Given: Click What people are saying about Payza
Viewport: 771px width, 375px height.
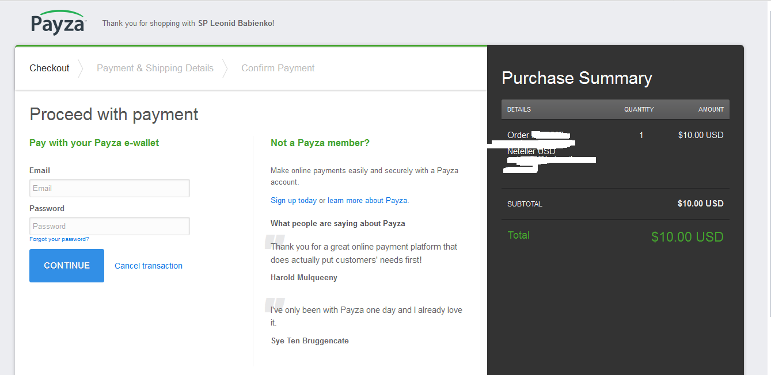Looking at the screenshot, I should point(338,224).
